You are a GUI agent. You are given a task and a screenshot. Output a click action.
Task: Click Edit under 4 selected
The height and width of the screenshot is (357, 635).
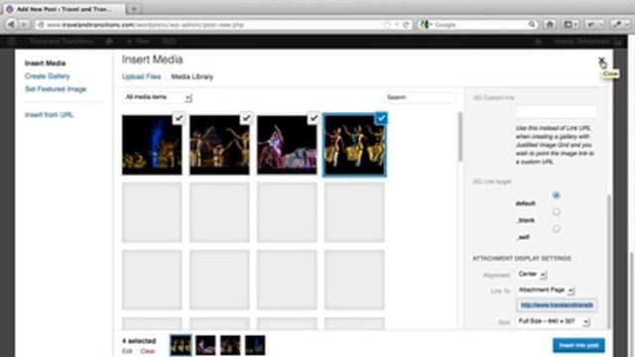[127, 351]
